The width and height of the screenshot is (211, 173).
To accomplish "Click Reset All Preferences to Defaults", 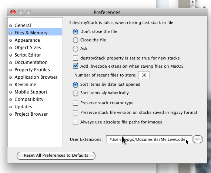I will click(56, 156).
